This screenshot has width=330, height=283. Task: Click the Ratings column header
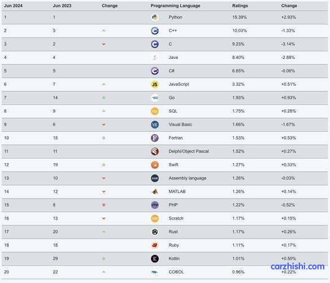tap(240, 6)
